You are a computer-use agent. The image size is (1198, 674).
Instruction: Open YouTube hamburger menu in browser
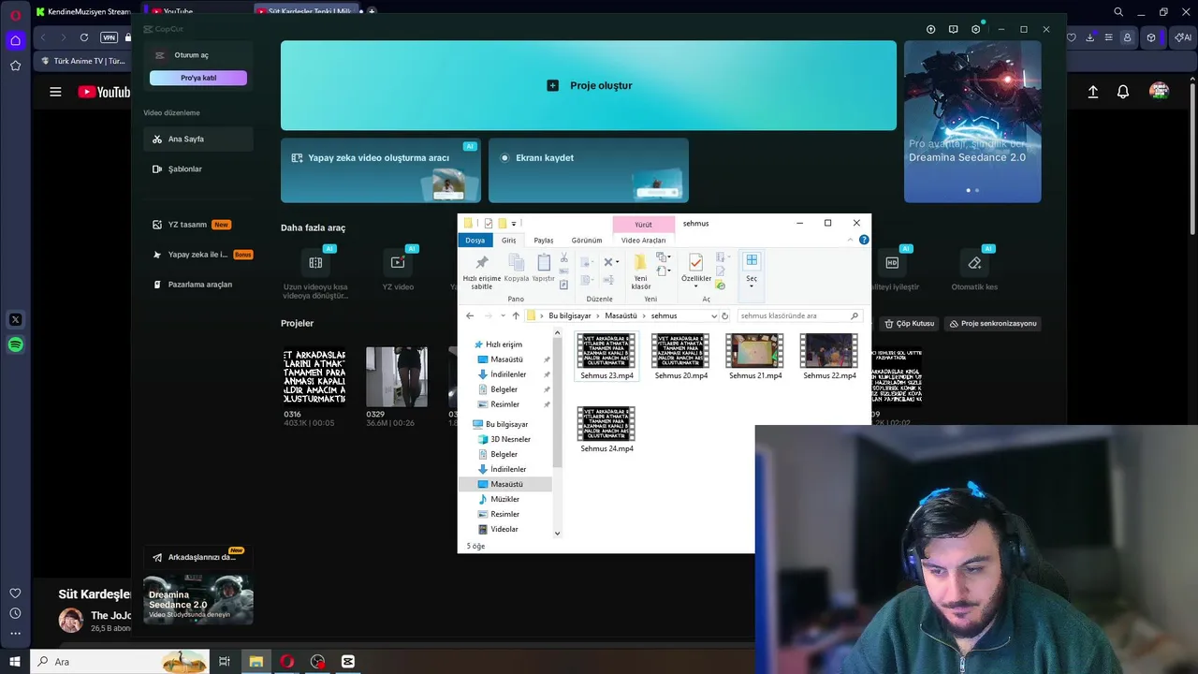55,92
